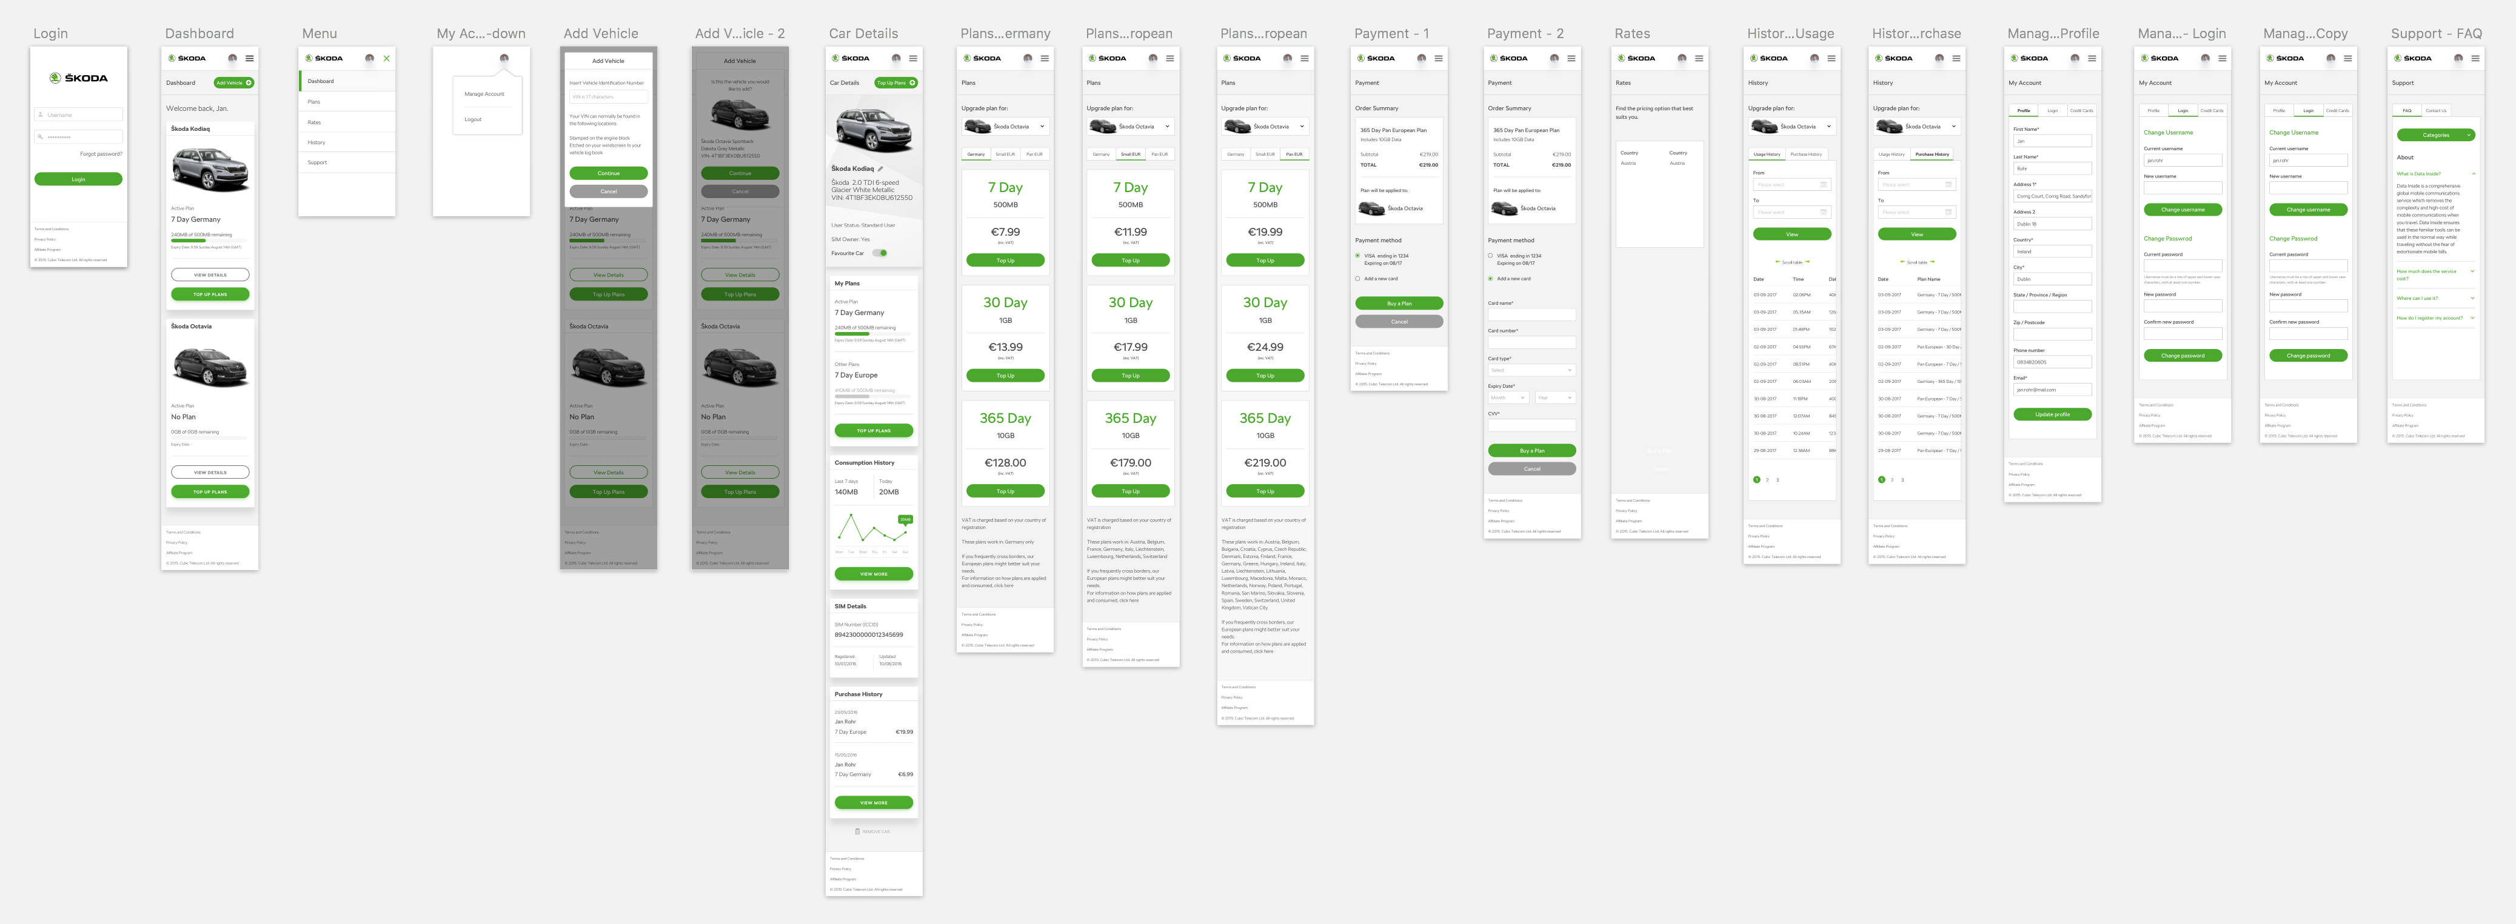Open the Škoda Octavia dropdown above the €7.99 plan
Viewport: 2516px width, 924px height.
(1005, 127)
